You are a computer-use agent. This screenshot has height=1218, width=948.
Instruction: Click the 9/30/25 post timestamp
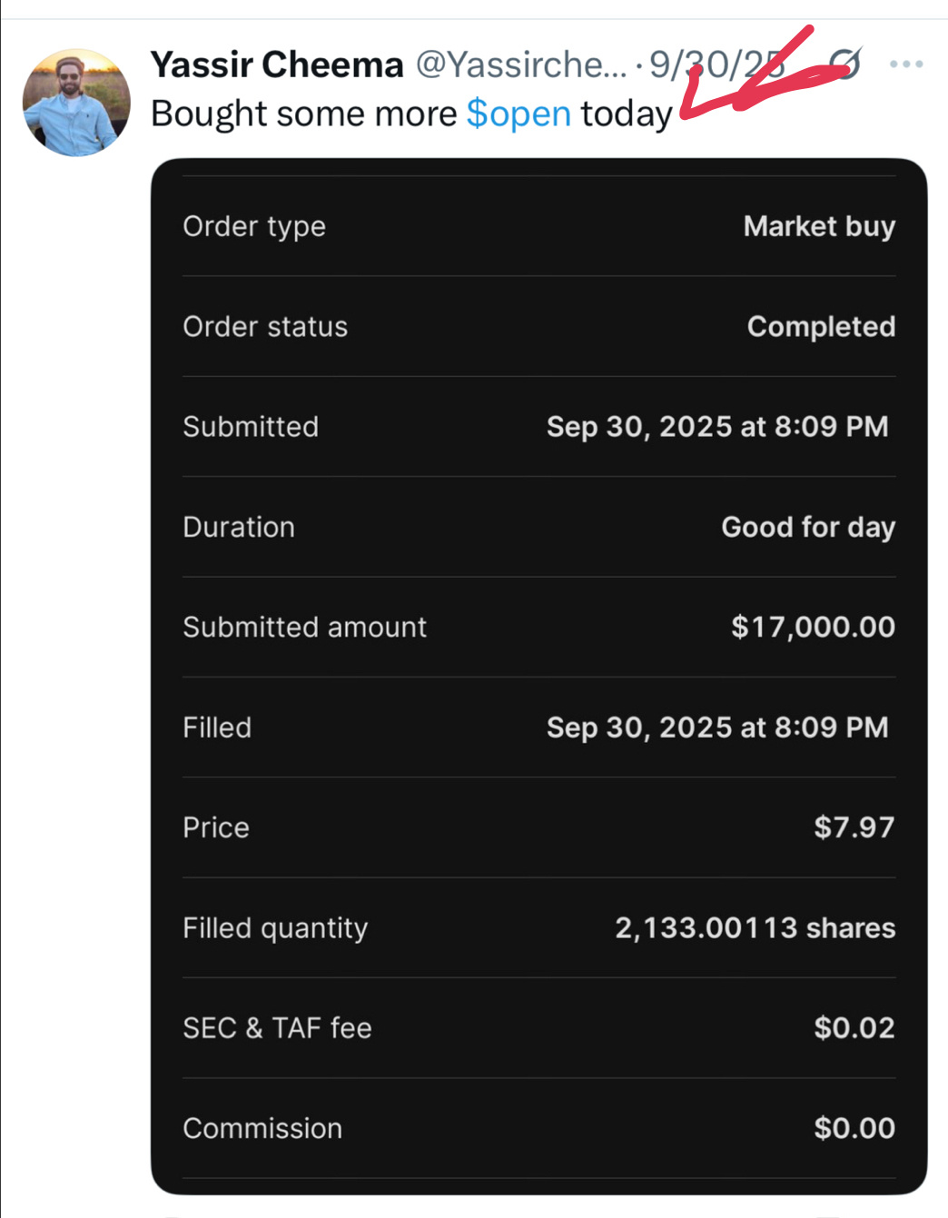(716, 64)
